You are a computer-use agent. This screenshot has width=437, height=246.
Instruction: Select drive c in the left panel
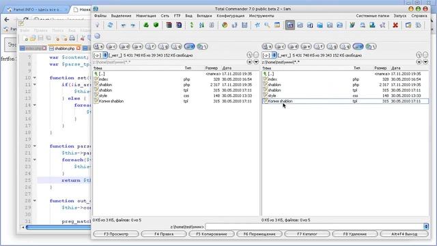tap(111, 46)
